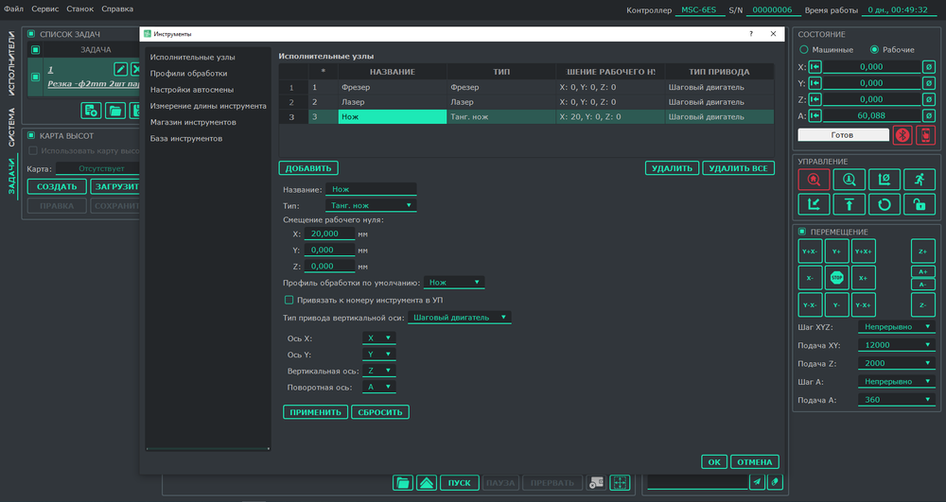946x502 pixels.
Task: Click the red Bluetooth icon
Action: coord(902,135)
